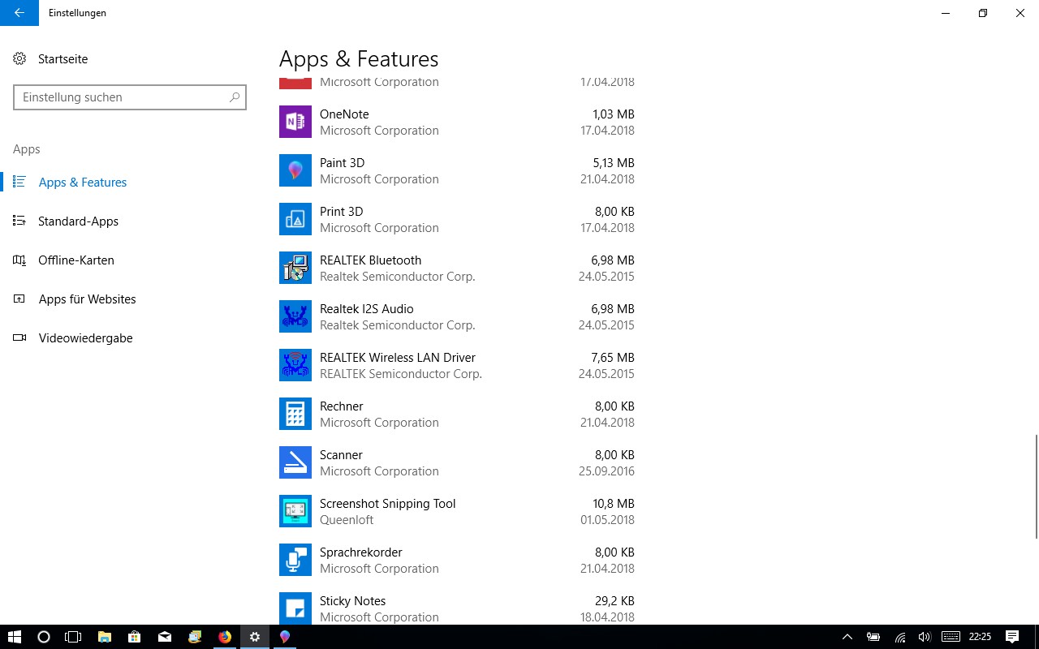The image size is (1039, 649).
Task: Switch to Paint 3D in taskbar
Action: (x=285, y=637)
